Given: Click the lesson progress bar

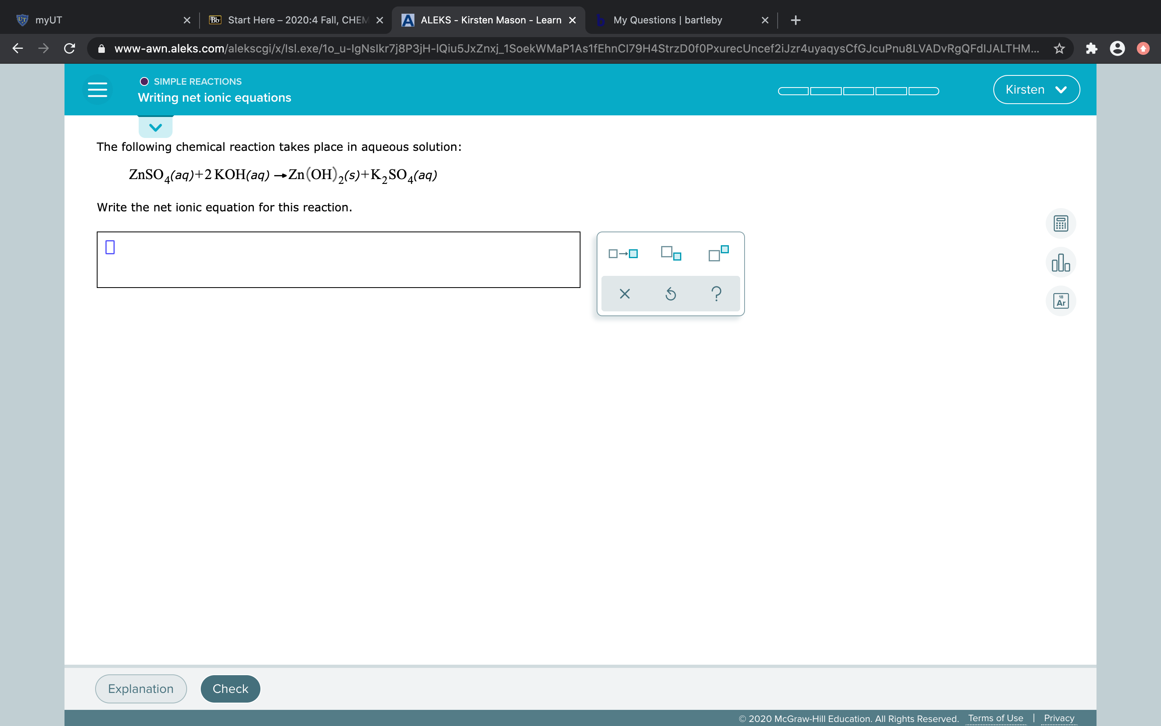Looking at the screenshot, I should coord(858,91).
